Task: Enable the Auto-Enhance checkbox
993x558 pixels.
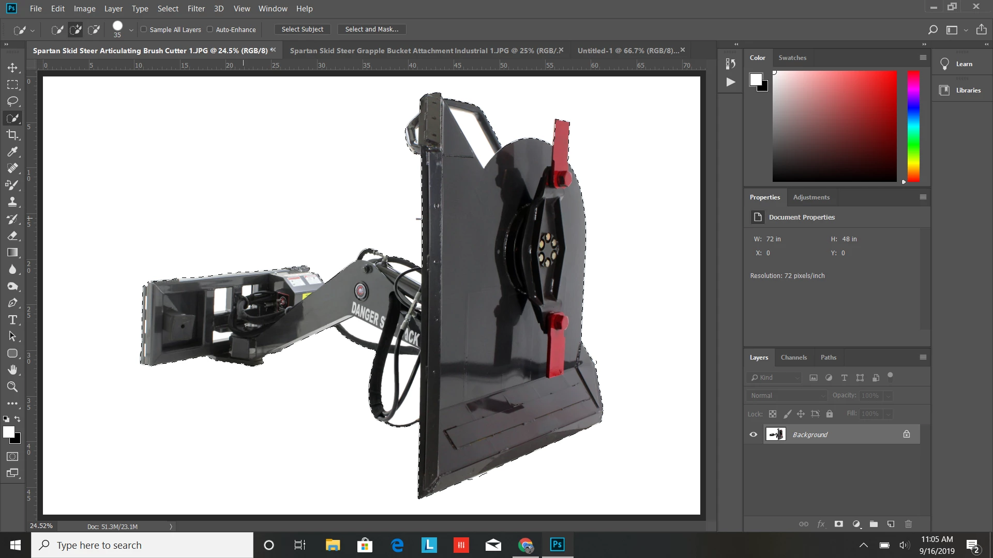Action: tap(210, 29)
